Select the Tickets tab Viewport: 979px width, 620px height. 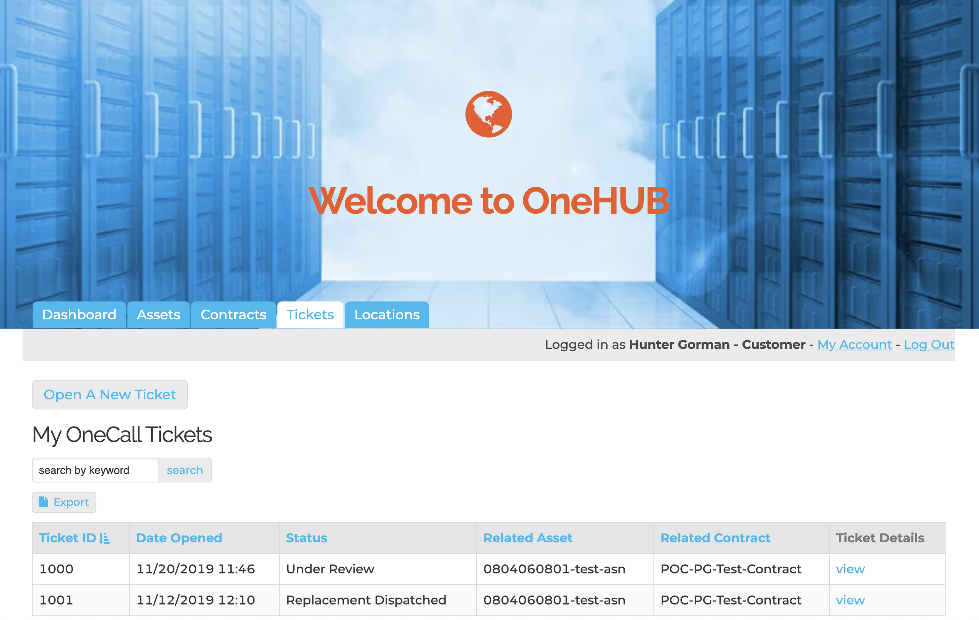click(x=310, y=314)
